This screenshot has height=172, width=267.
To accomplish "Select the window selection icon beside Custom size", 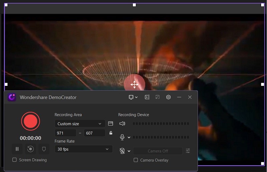I will pyautogui.click(x=110, y=124).
